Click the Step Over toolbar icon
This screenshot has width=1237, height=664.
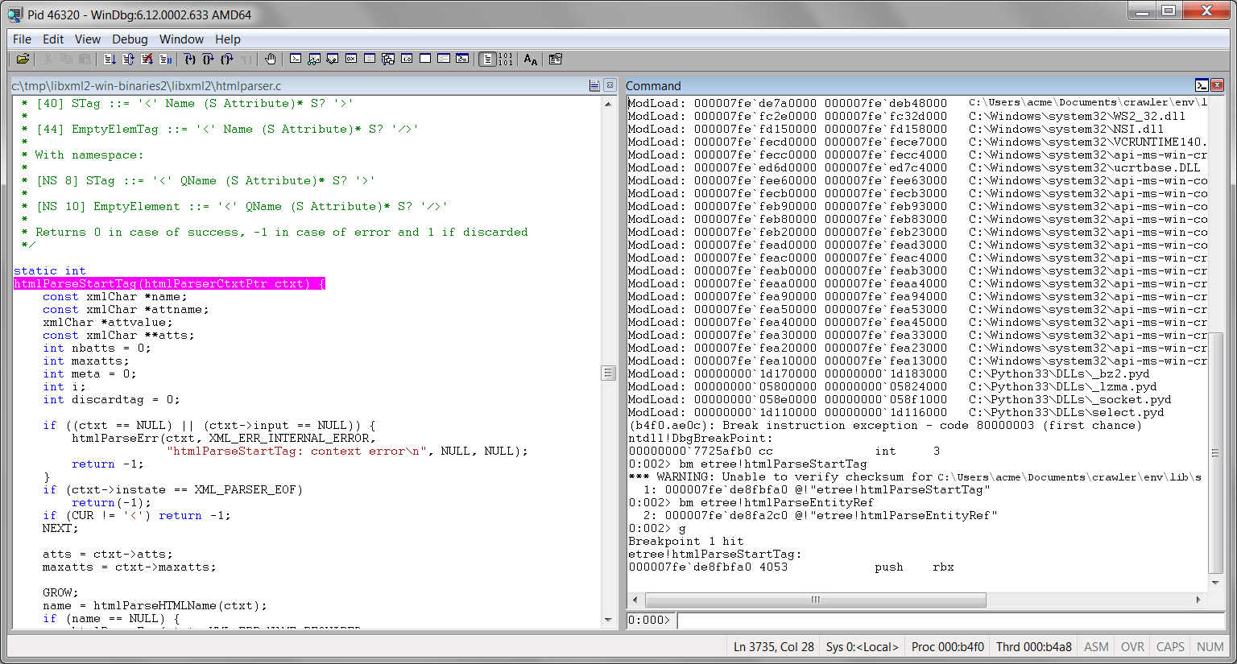point(208,59)
